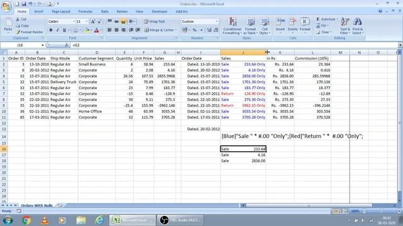The image size is (403, 226).
Task: Open Format cells menu in ribbon
Action: 305,25
